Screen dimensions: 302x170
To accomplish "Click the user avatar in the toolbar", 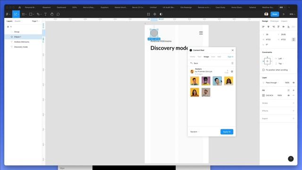I will [266, 14].
